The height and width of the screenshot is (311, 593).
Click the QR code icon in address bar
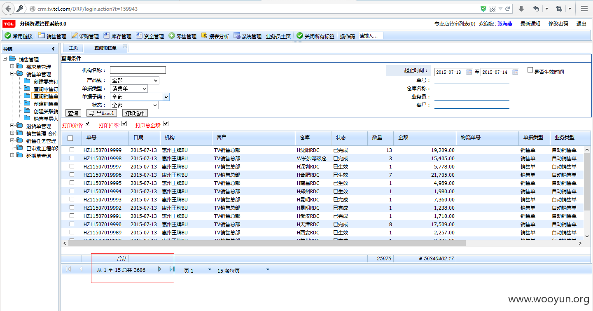[x=493, y=9]
